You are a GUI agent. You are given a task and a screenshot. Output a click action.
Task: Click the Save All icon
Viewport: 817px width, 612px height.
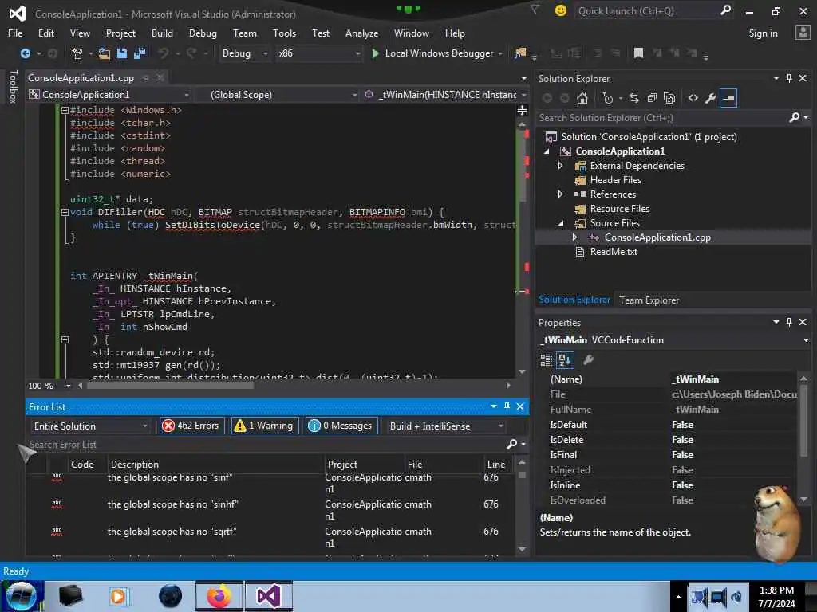[x=140, y=53]
